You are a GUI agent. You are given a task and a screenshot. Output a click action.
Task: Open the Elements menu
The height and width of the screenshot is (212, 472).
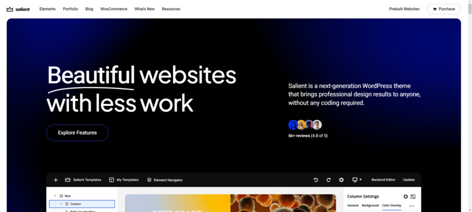pos(48,9)
